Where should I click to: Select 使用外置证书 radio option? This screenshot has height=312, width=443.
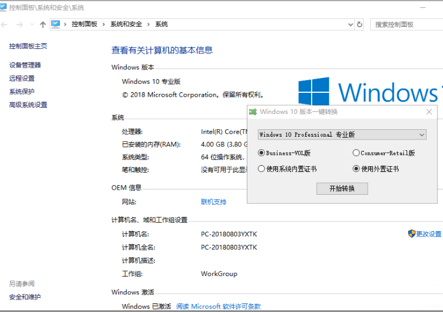[x=356, y=169]
